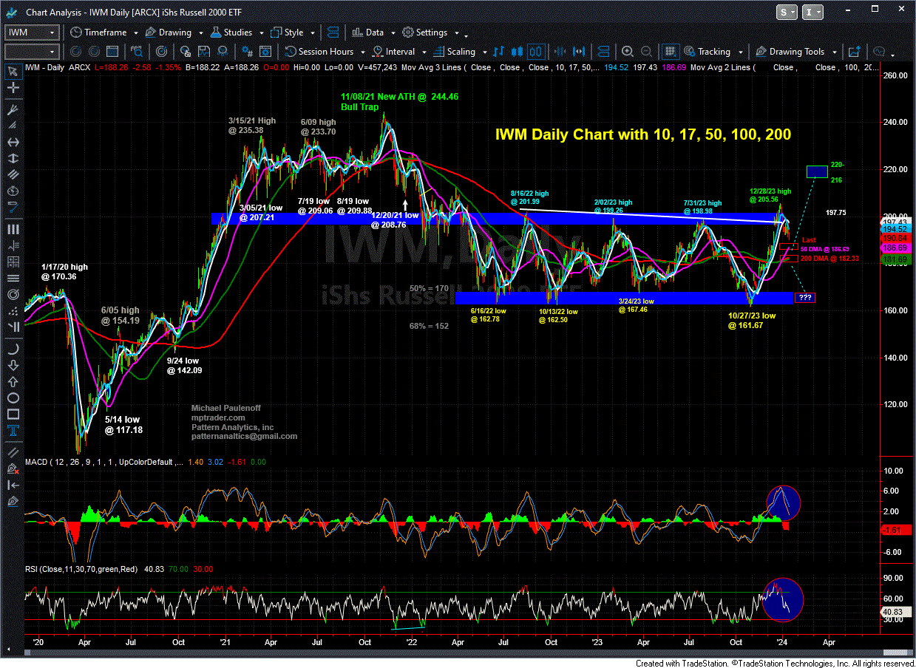Image resolution: width=916 pixels, height=668 pixels.
Task: Expand the Timeframe dropdown arrow
Action: pos(135,33)
